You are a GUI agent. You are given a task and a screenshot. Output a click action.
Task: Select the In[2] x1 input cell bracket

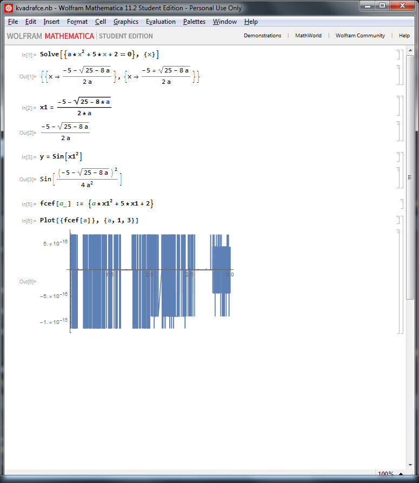click(x=398, y=105)
